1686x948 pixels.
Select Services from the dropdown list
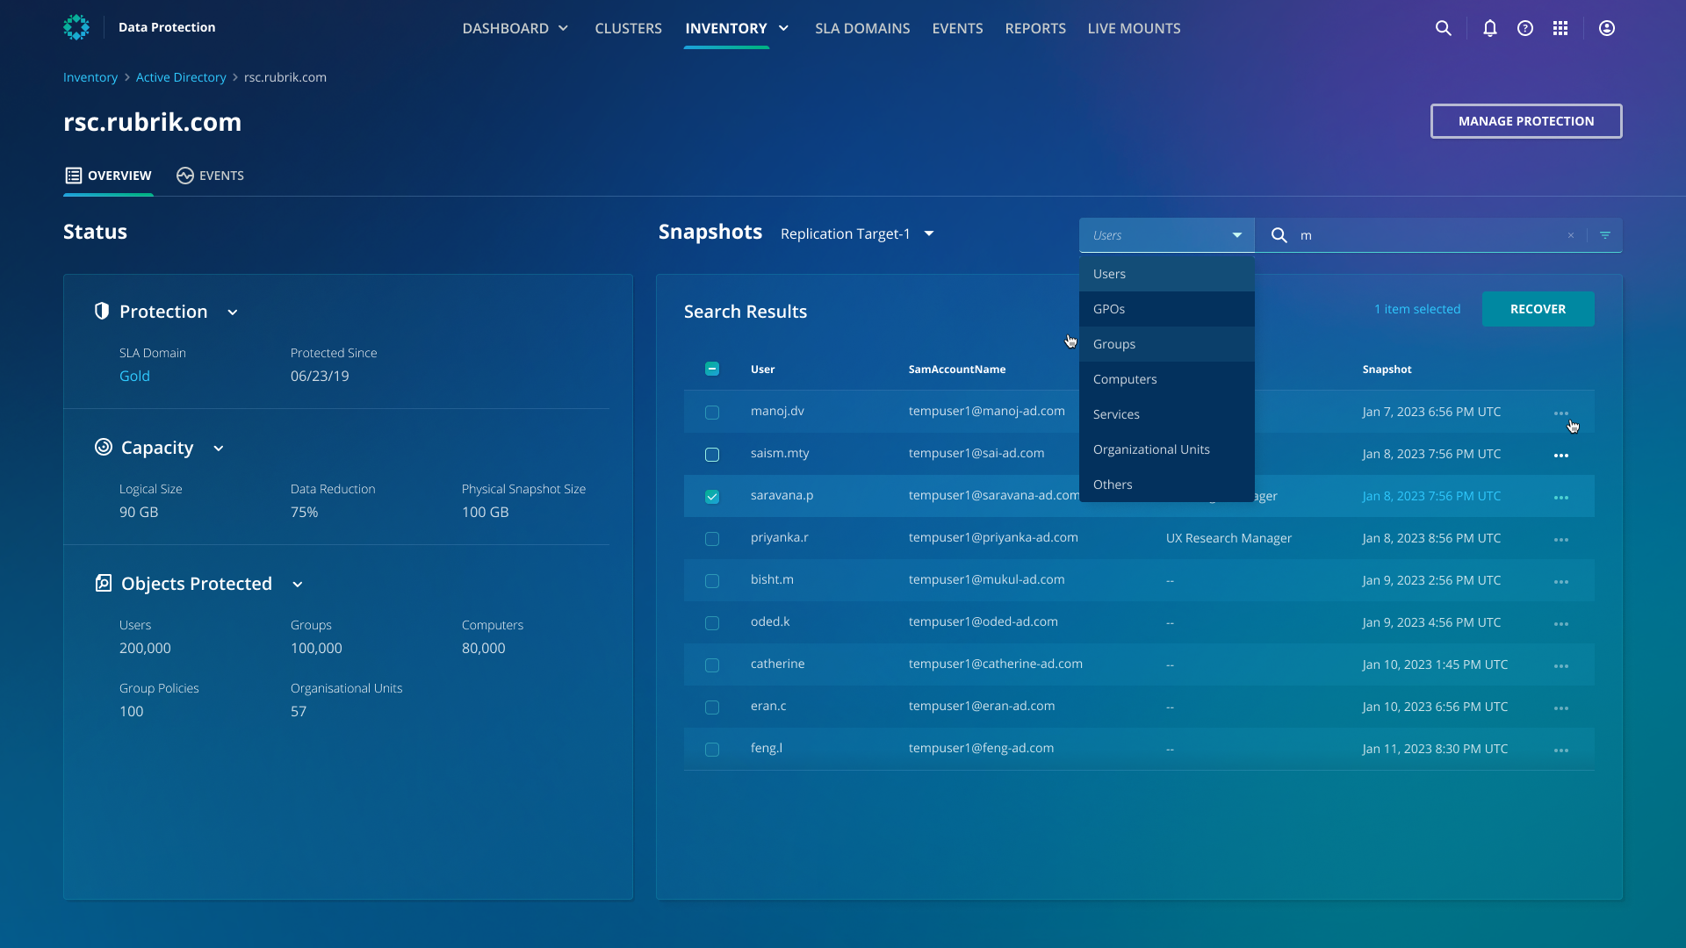click(x=1167, y=414)
